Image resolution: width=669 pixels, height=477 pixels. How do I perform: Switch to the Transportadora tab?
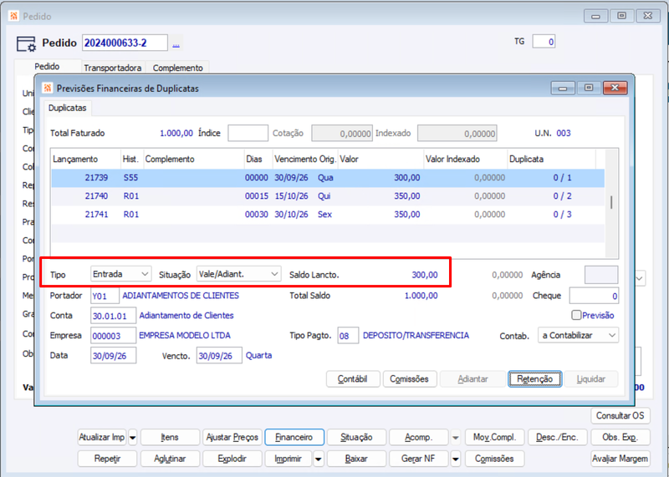[113, 69]
